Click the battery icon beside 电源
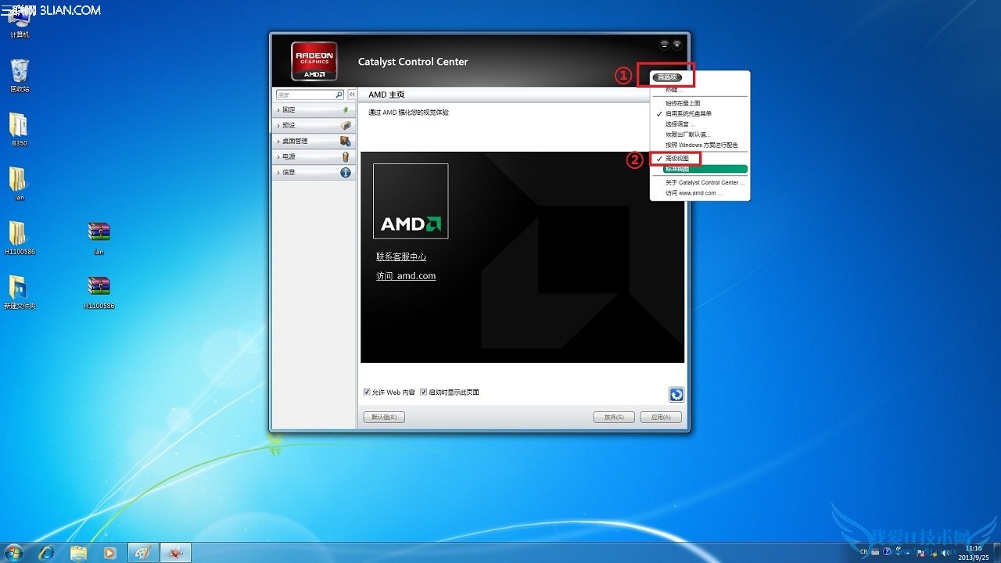1001x563 pixels. click(x=346, y=156)
